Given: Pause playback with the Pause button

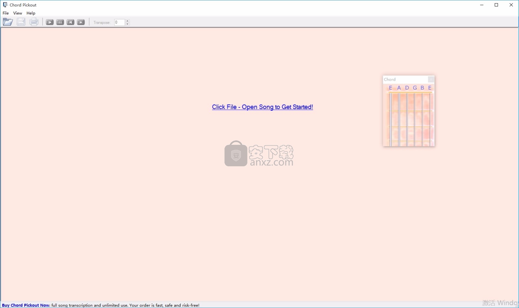Looking at the screenshot, I should coord(60,22).
